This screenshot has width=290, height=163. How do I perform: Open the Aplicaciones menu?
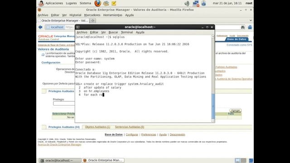pyautogui.click(x=54, y=3)
